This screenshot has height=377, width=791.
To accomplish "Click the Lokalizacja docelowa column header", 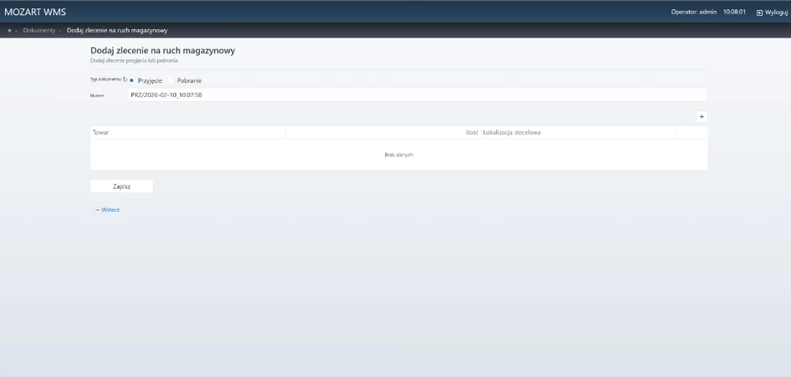I will click(511, 132).
